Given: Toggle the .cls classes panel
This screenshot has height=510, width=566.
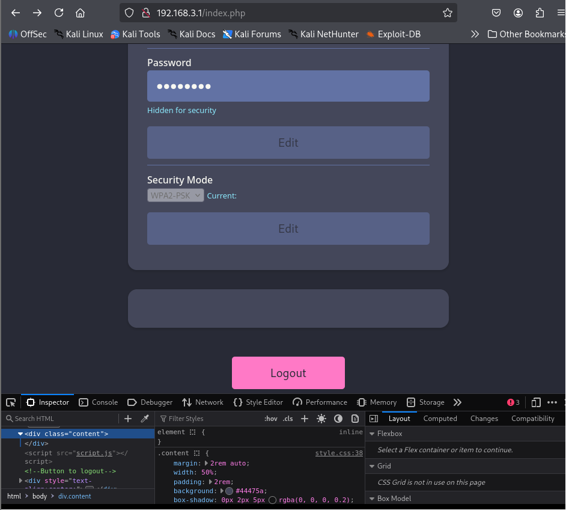Looking at the screenshot, I should [x=288, y=419].
